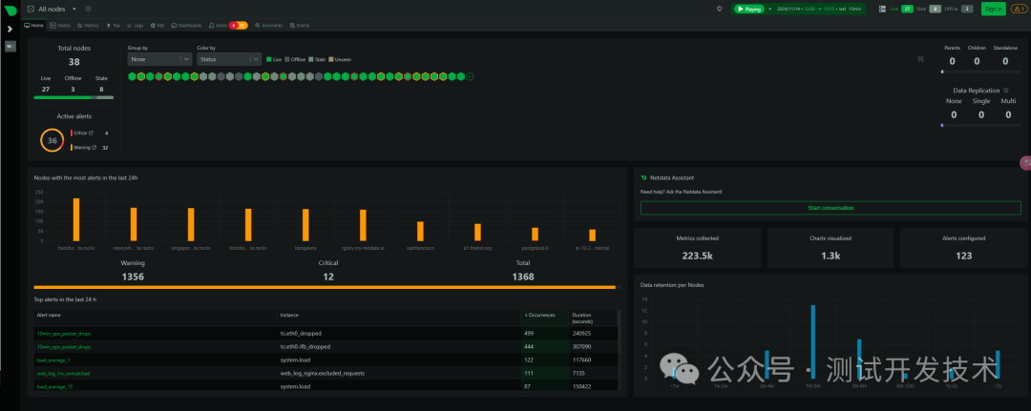Click the tallest blue bar in the retention chart
This screenshot has height=411, width=1031.
coord(813,341)
